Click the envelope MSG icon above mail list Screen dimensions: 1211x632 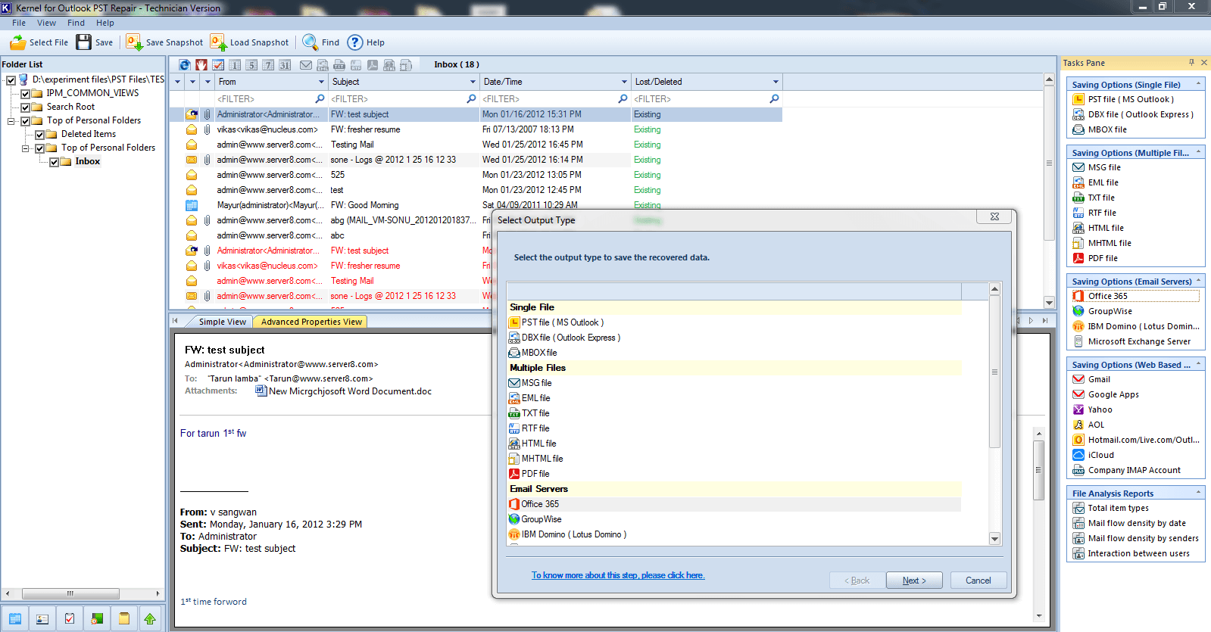(x=306, y=65)
